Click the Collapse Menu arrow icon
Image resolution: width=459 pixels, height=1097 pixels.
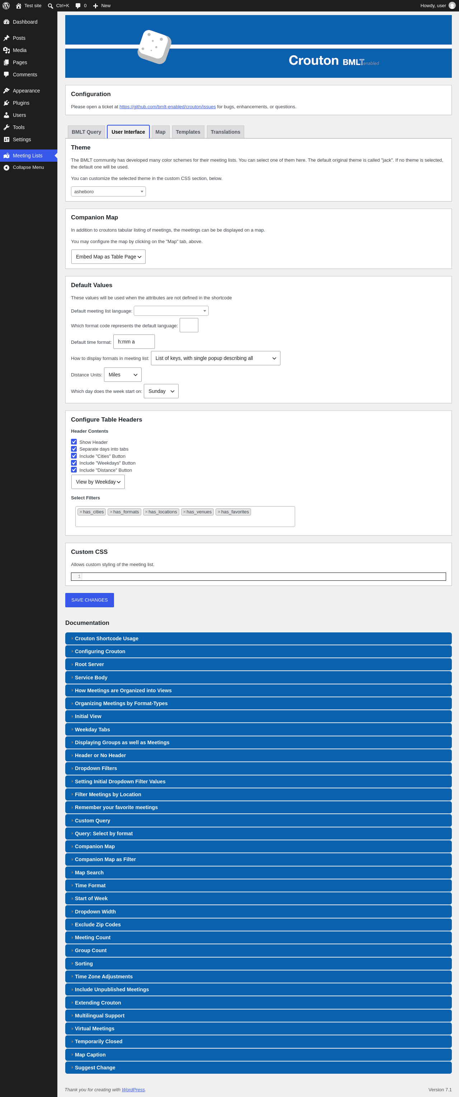point(6,167)
